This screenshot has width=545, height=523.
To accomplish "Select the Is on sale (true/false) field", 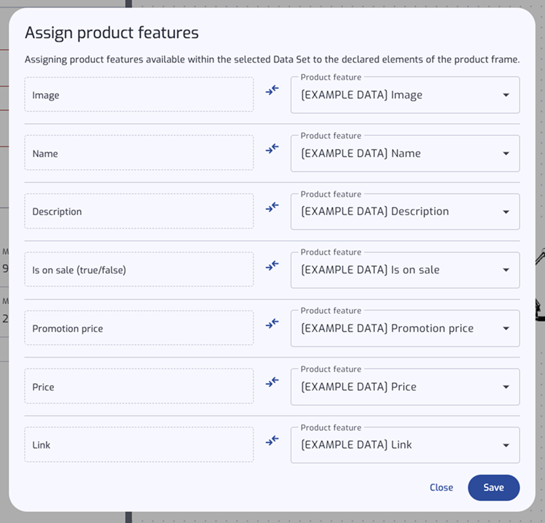I will [x=139, y=269].
